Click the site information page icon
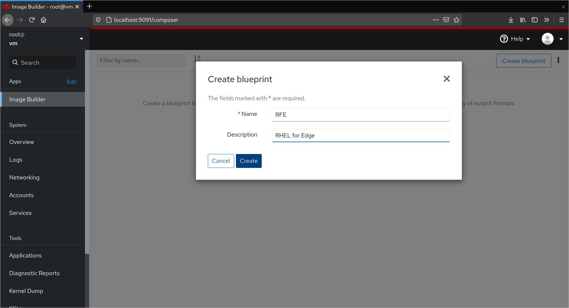Viewport: 569px width, 308px height. (x=109, y=20)
